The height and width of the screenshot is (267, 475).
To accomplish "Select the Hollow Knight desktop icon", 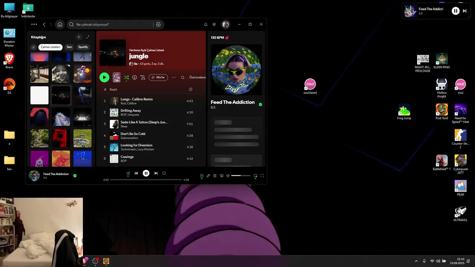I will [x=442, y=88].
